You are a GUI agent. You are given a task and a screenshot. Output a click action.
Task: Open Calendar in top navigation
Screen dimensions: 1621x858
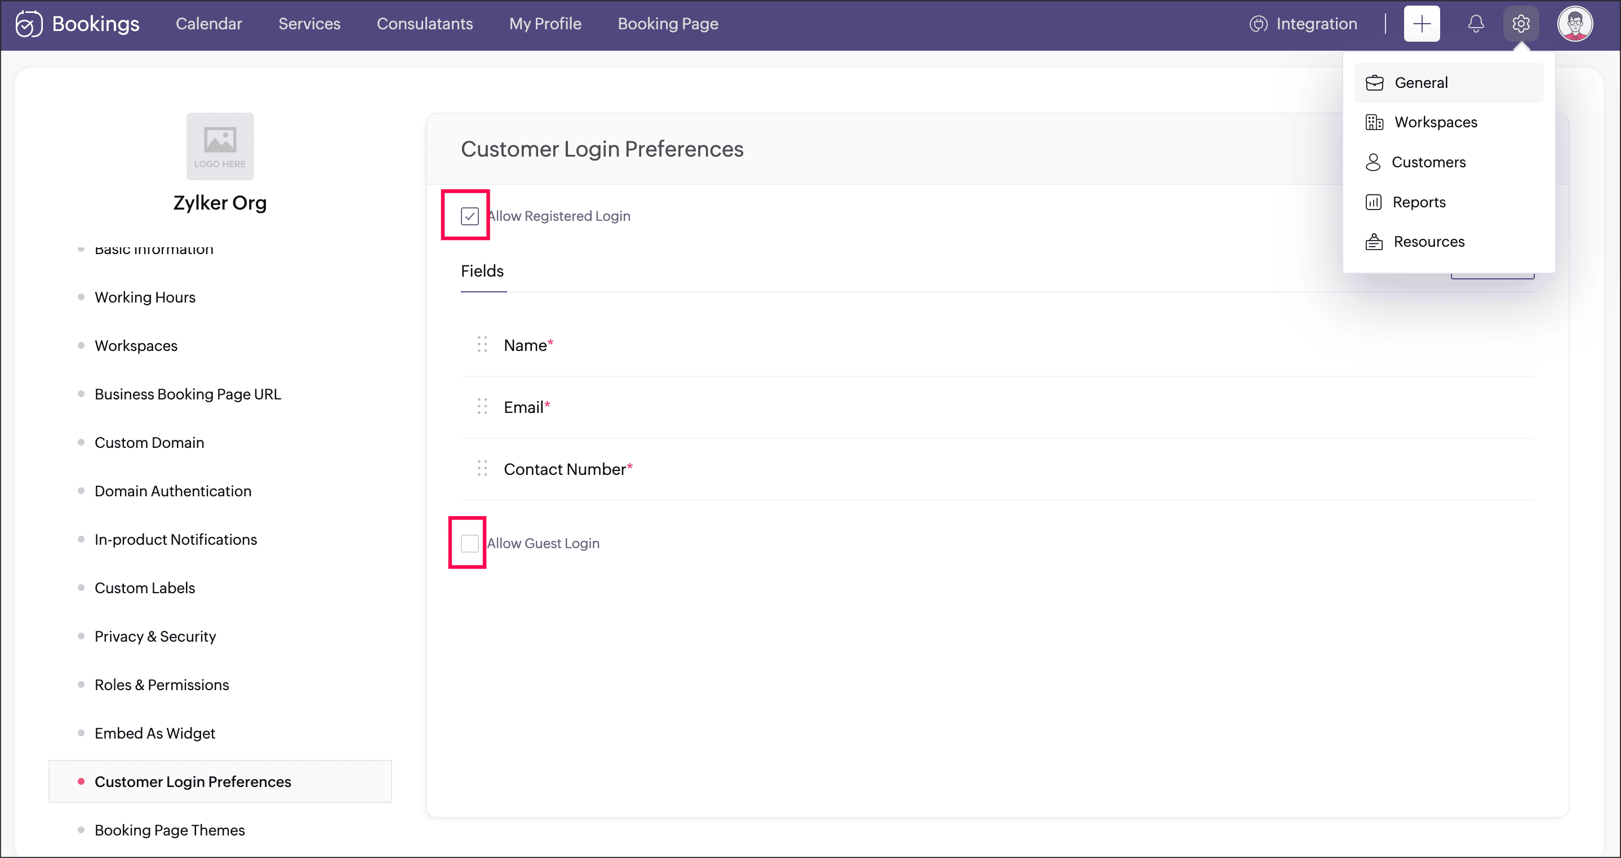pyautogui.click(x=208, y=24)
